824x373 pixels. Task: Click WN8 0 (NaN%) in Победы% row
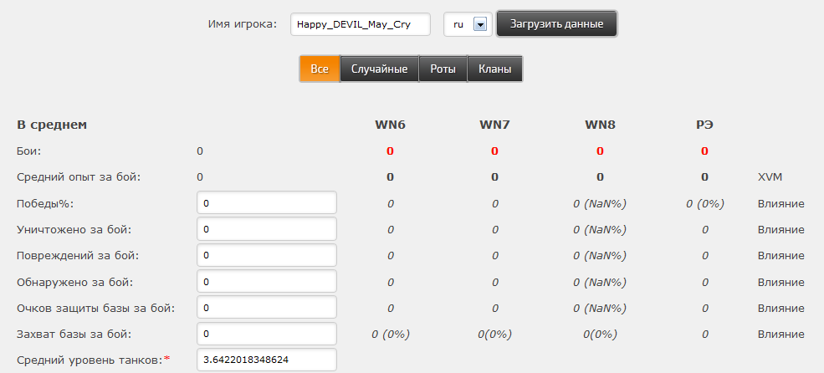[600, 203]
